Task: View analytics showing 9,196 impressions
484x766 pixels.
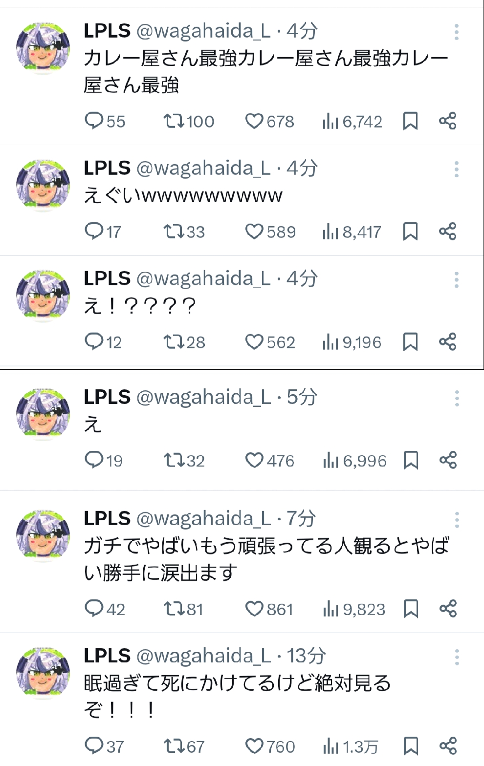Action: click(x=352, y=342)
